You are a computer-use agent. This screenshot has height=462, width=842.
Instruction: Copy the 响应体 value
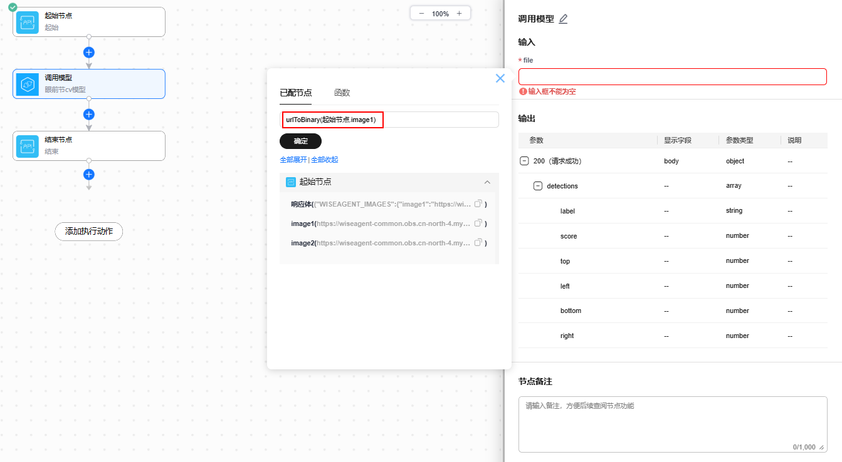(478, 204)
